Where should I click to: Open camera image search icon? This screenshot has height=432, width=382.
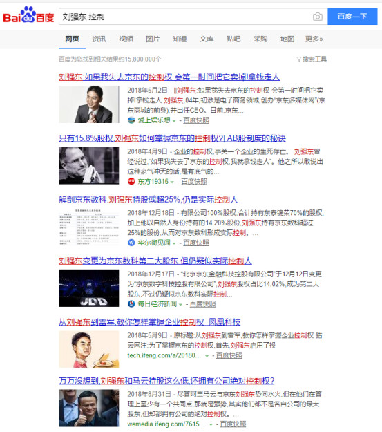(318, 17)
